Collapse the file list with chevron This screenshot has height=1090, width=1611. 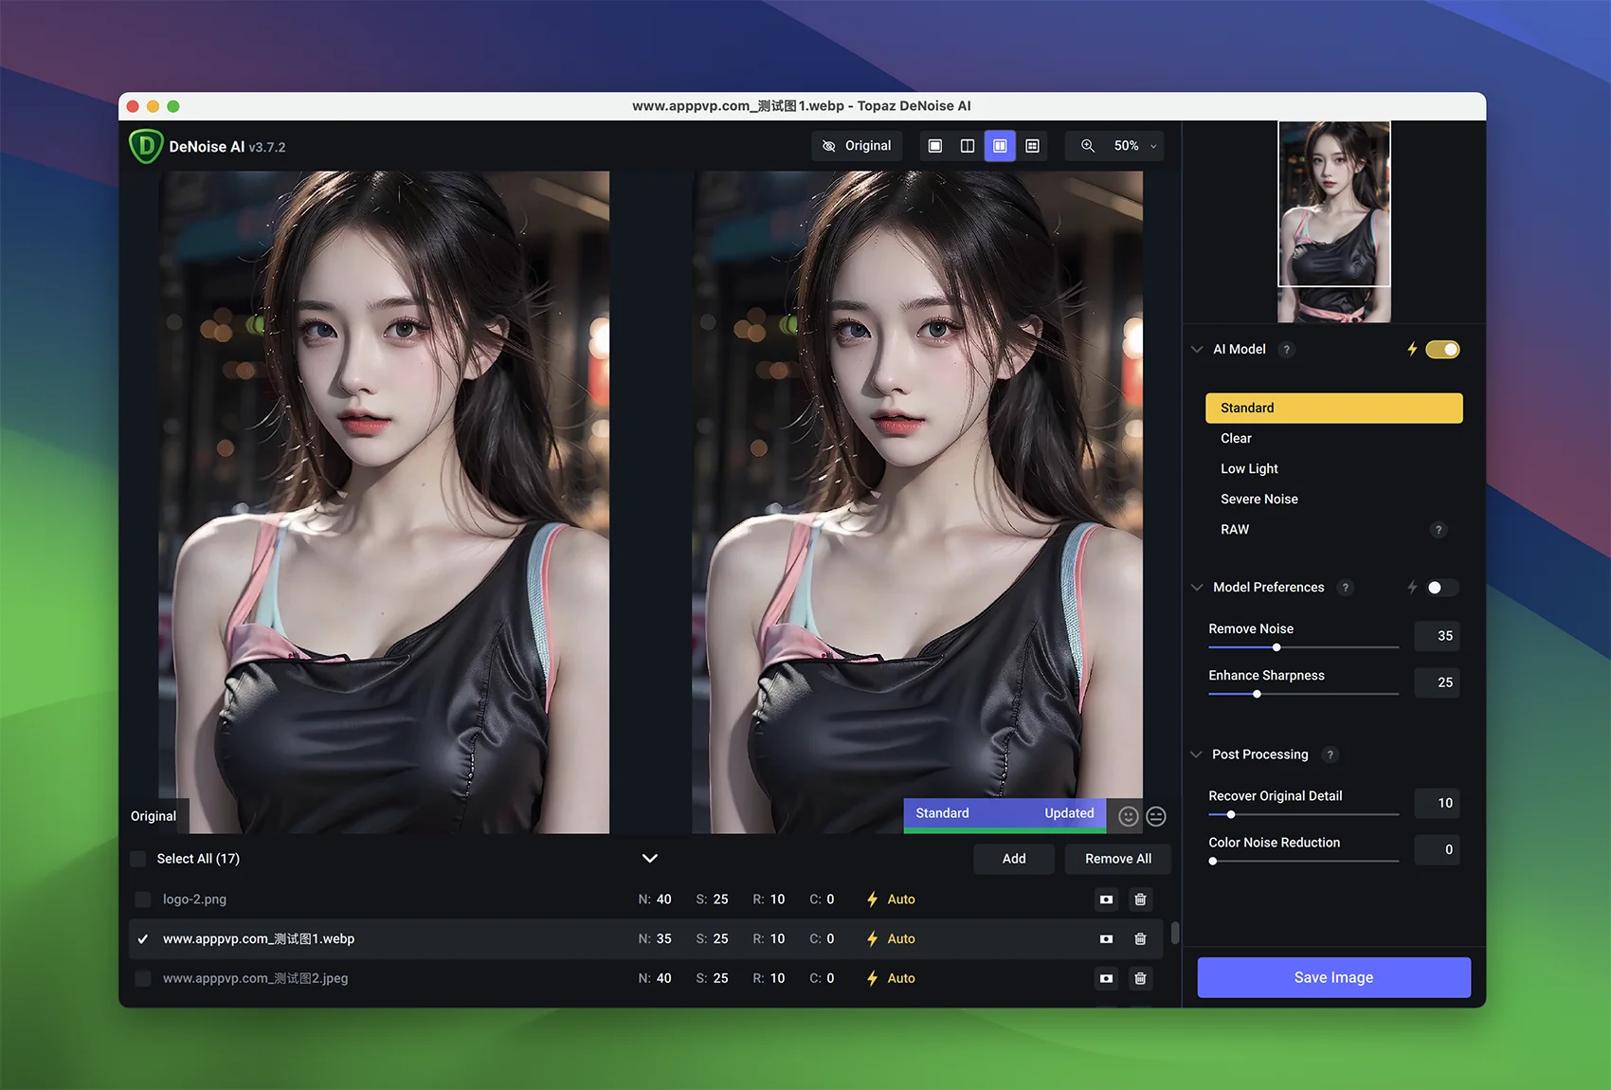point(650,859)
